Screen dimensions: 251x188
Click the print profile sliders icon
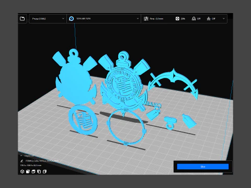pyautogui.click(x=146, y=19)
